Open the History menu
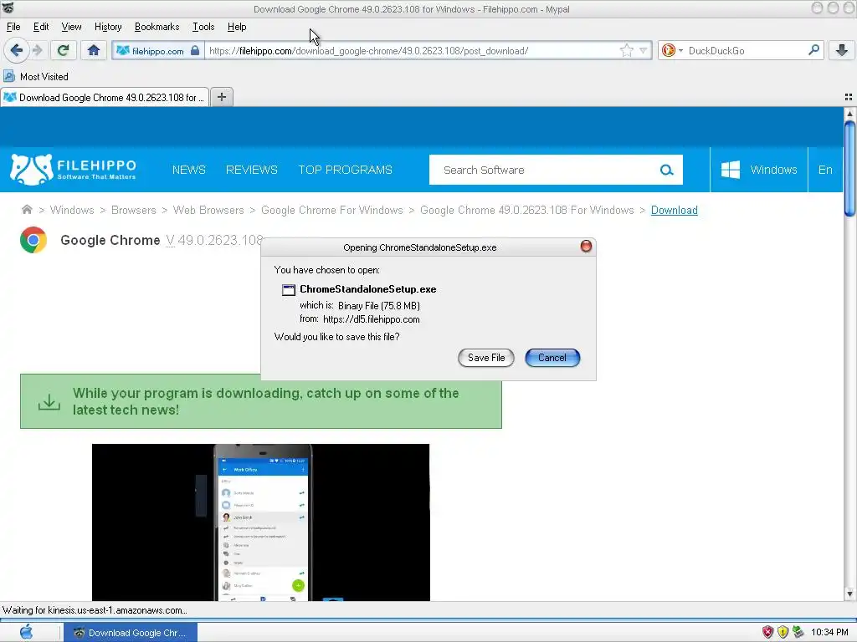This screenshot has width=857, height=642. tap(108, 27)
